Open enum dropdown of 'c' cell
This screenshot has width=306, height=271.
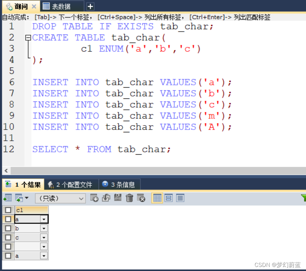44,238
